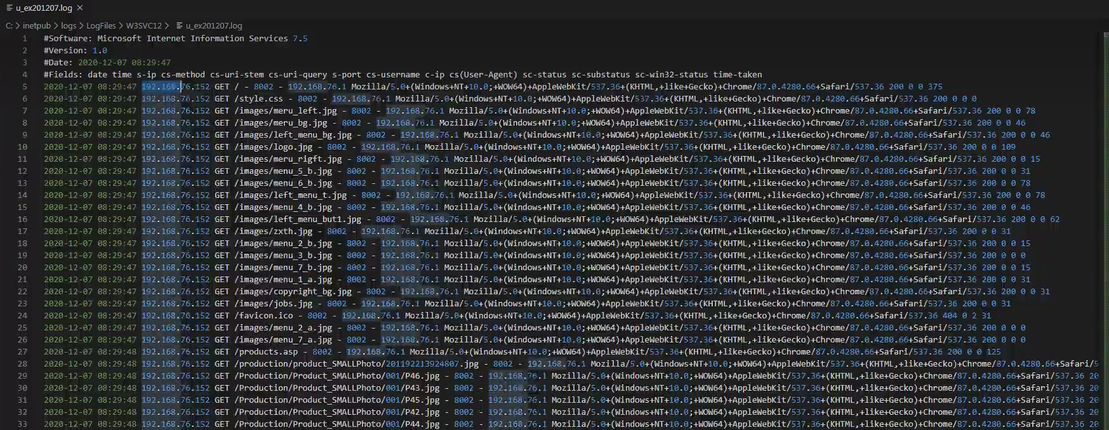Click the '/images/meru_left.jpg' request path
Viewport: 1109px width, 430px height.
(285, 111)
